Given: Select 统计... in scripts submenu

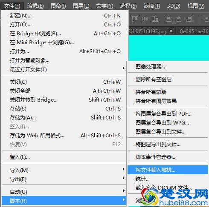Looking at the screenshot, I should coord(168,179).
